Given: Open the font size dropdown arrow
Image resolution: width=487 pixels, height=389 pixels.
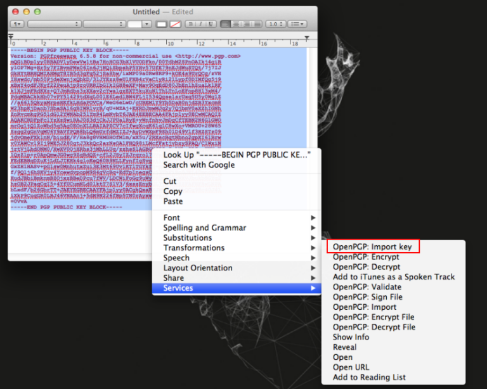Looking at the screenshot, I should 146,24.
